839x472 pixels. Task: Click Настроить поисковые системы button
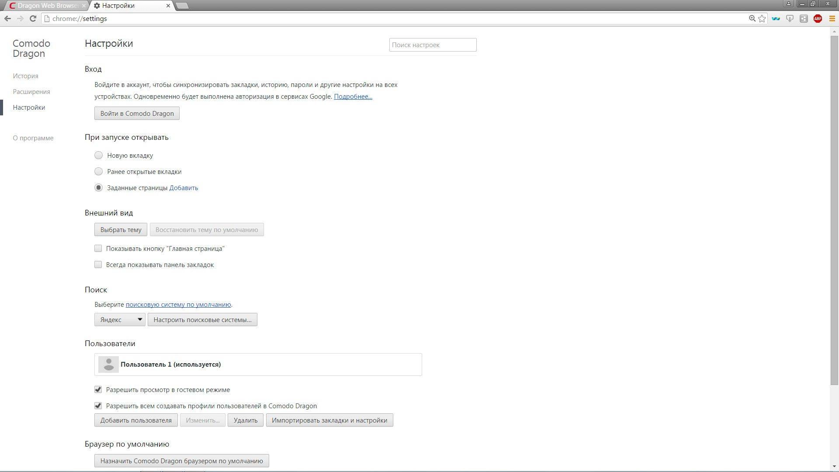[202, 319]
